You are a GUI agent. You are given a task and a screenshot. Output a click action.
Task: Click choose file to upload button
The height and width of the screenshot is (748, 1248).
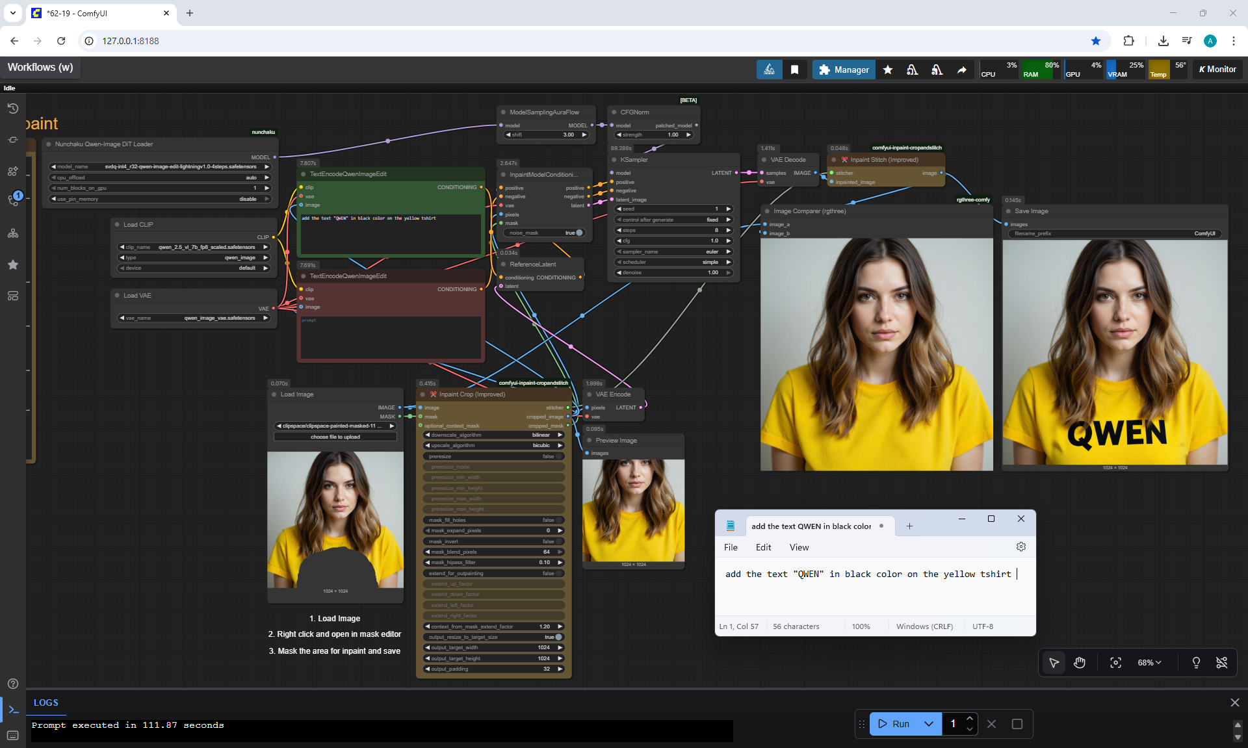[335, 437]
